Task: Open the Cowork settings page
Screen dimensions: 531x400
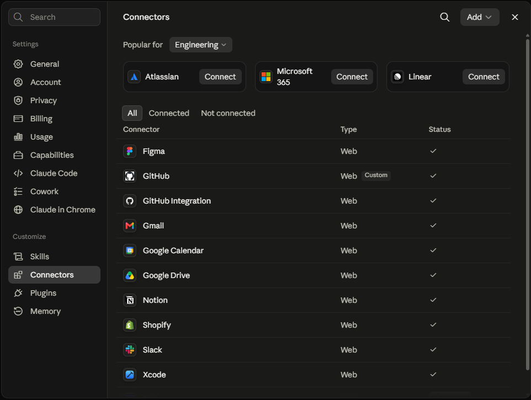Action: point(54,191)
